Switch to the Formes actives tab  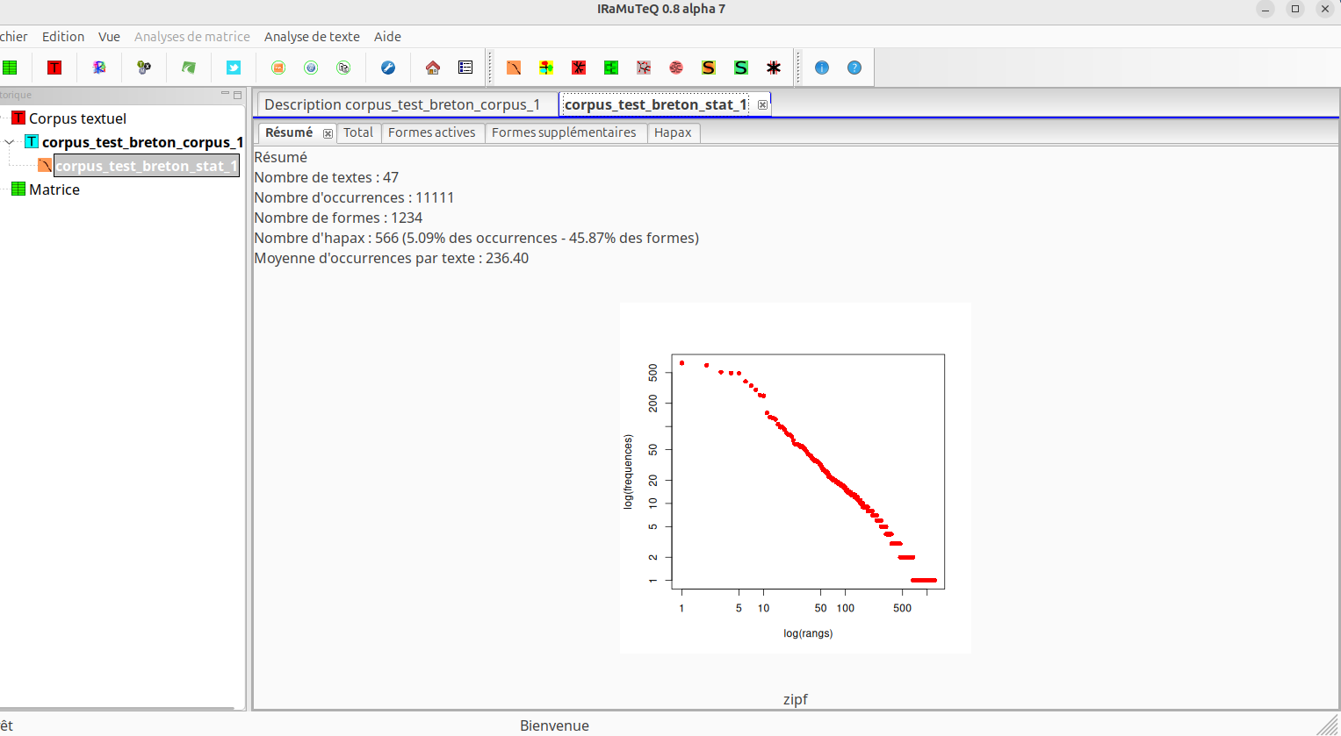(x=431, y=132)
